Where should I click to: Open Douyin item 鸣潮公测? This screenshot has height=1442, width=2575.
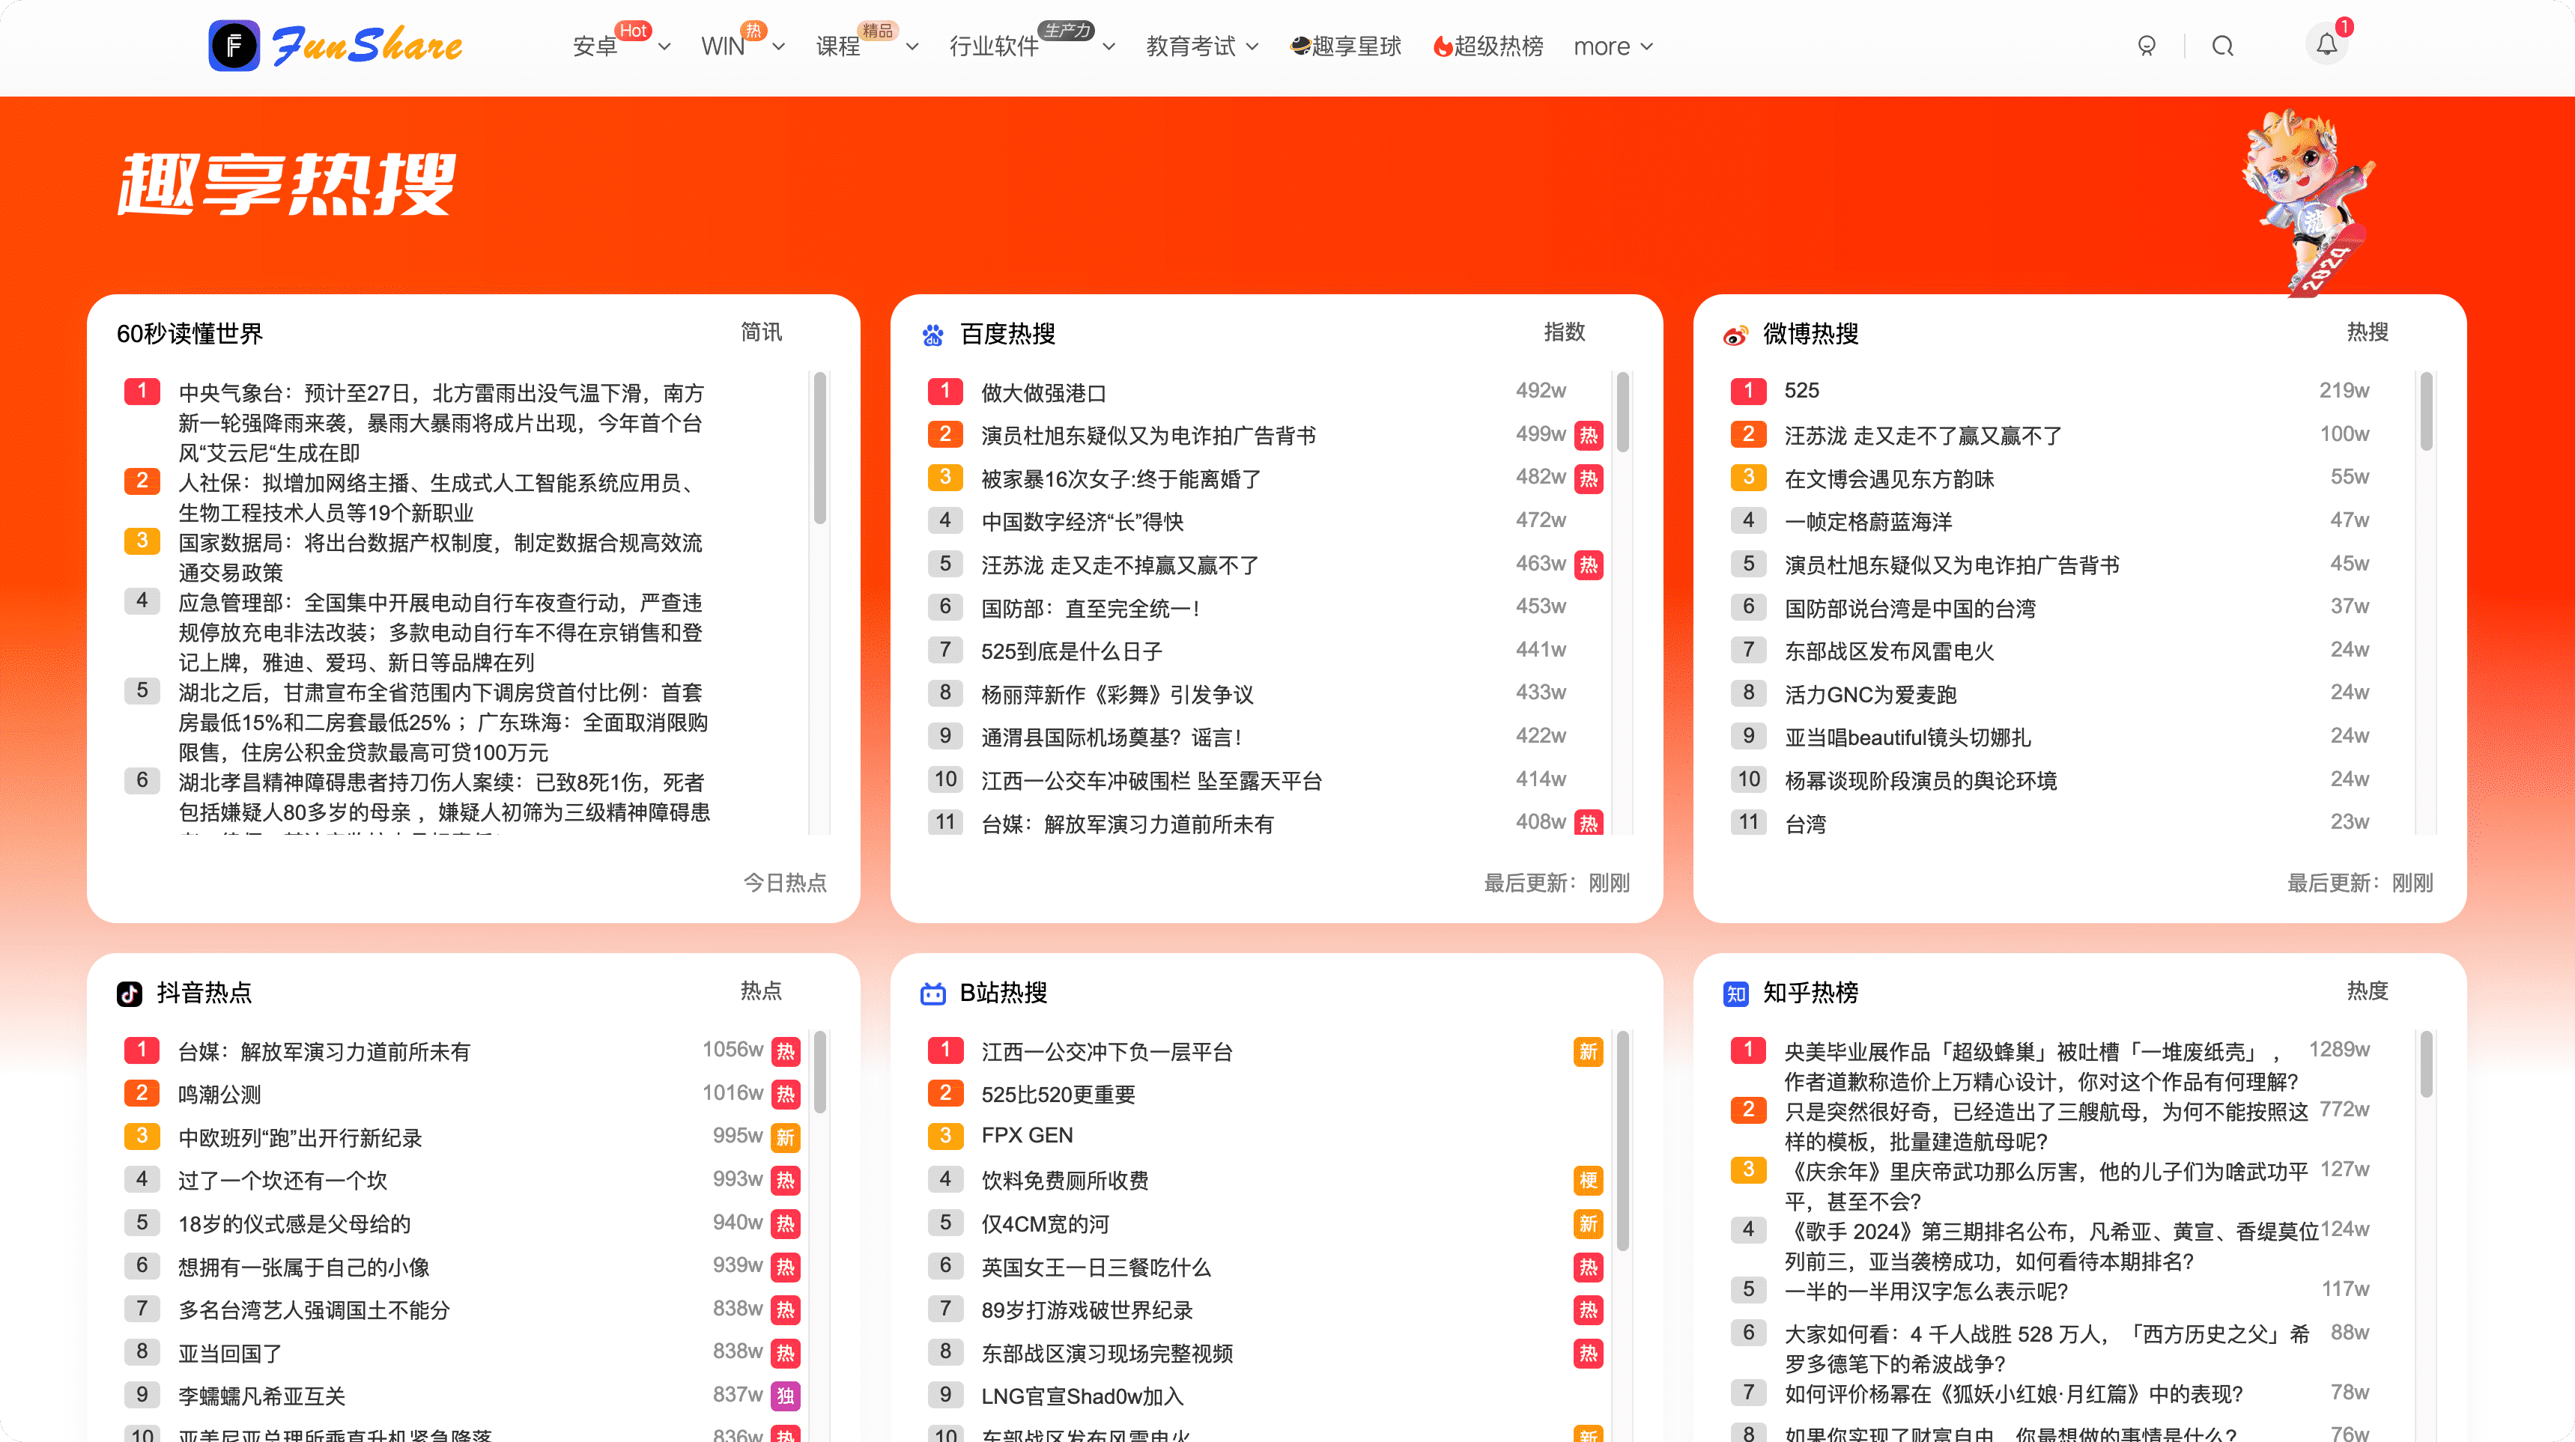coord(219,1095)
